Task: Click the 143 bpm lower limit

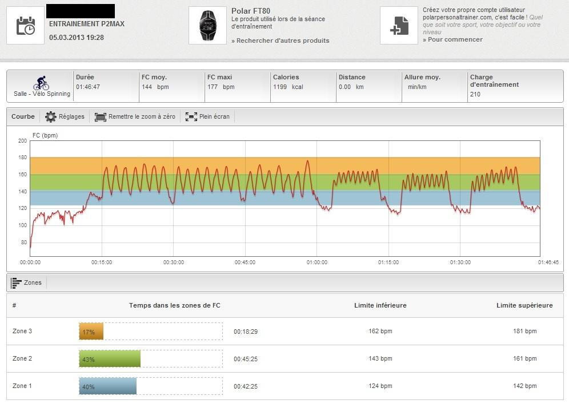Action: [380, 359]
